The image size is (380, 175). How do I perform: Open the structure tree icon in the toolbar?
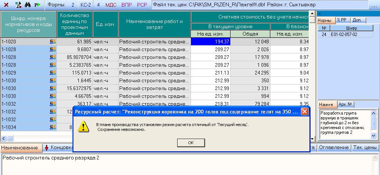click(x=18, y=4)
